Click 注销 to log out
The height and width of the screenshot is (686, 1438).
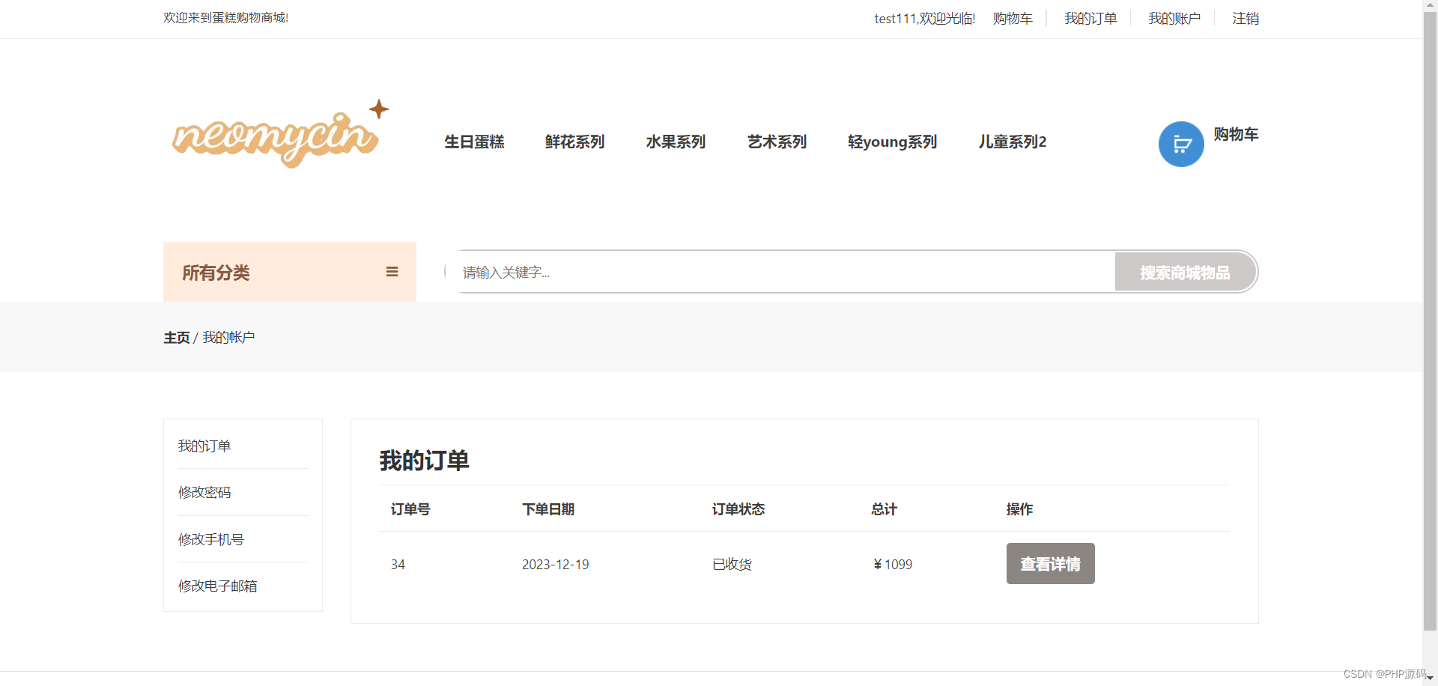[1246, 18]
